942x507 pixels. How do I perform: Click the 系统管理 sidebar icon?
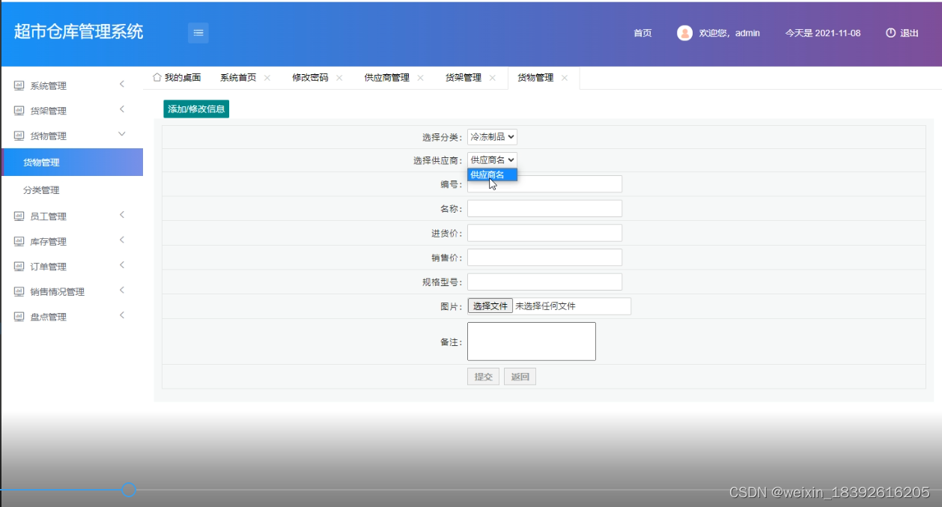tap(19, 85)
